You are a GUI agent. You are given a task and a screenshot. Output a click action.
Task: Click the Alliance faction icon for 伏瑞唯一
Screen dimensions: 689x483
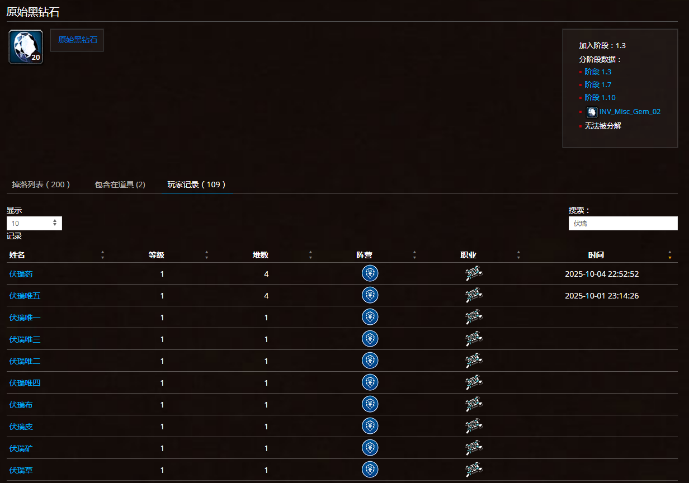(x=370, y=317)
